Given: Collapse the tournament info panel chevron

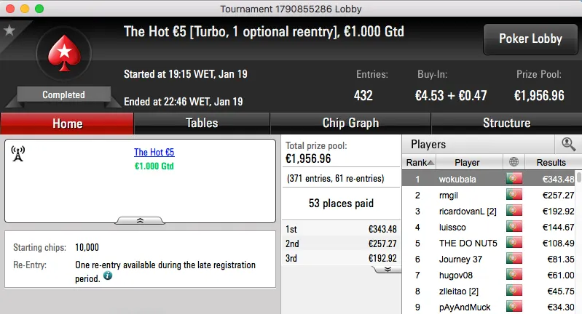Looking at the screenshot, I should pos(140,220).
